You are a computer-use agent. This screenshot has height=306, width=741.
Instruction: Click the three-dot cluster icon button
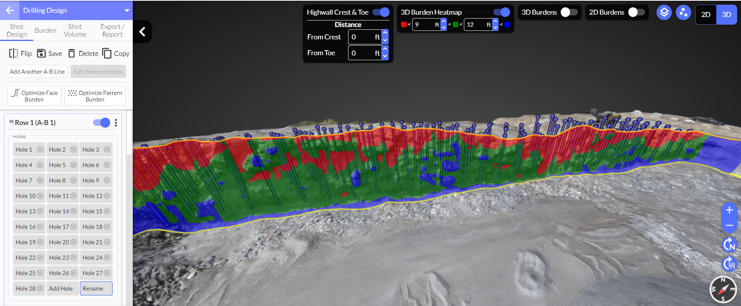tap(683, 13)
